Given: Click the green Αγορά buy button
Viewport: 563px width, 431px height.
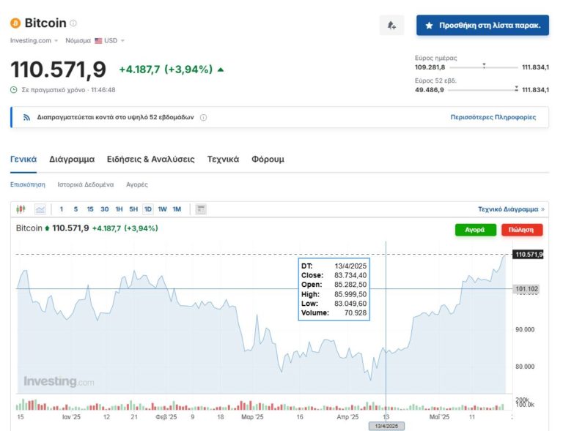Looking at the screenshot, I should [474, 230].
